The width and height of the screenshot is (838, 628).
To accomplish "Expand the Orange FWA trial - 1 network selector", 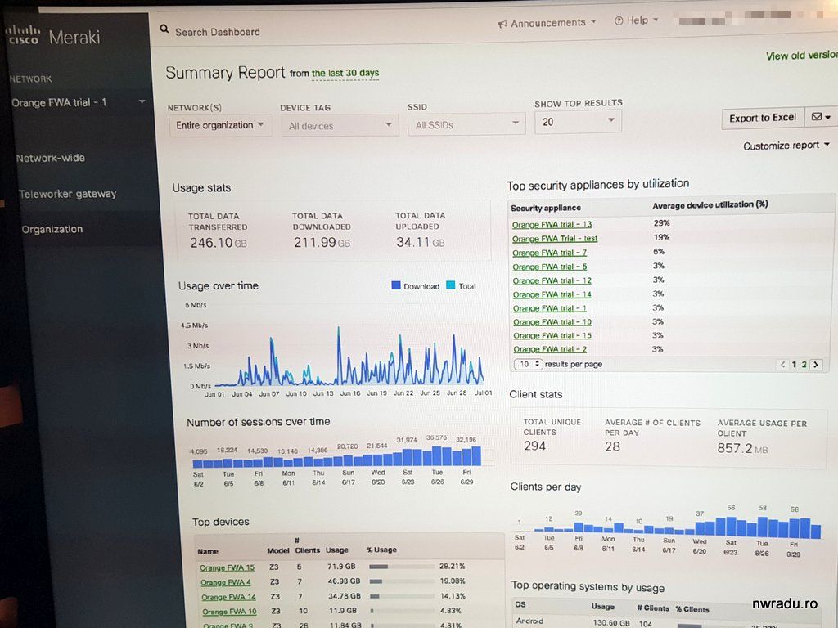I will tap(78, 102).
